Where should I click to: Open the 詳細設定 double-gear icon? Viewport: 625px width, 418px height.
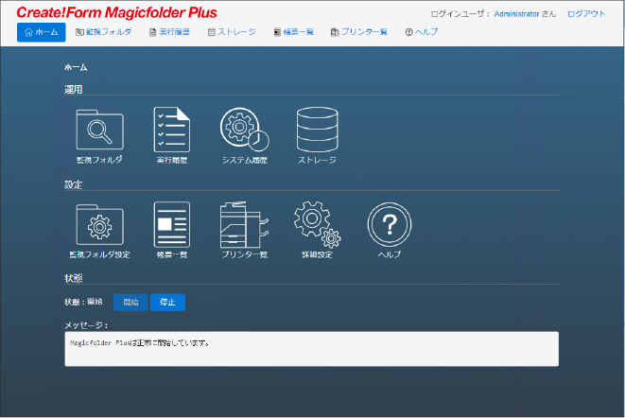coord(318,224)
